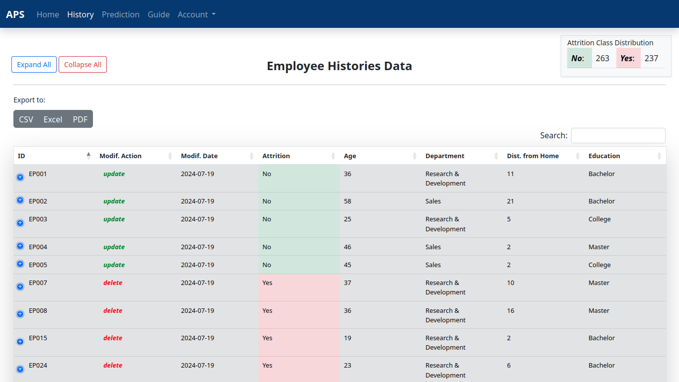Click the Export to label
Screen dimensions: 679x382
(x=29, y=100)
